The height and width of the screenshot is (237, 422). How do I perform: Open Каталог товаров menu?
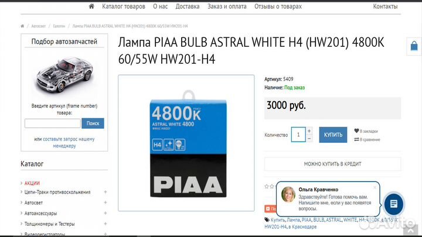(124, 6)
